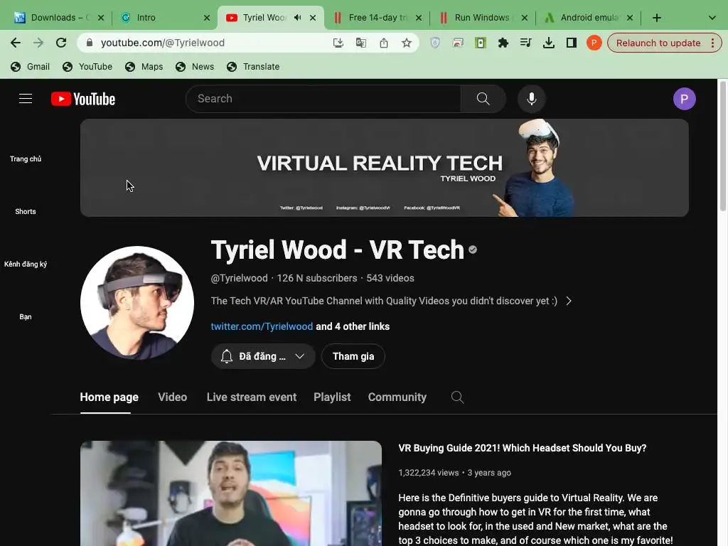Image resolution: width=728 pixels, height=546 pixels.
Task: Mute the Tyriel Wood tab audio icon
Action: 298,18
